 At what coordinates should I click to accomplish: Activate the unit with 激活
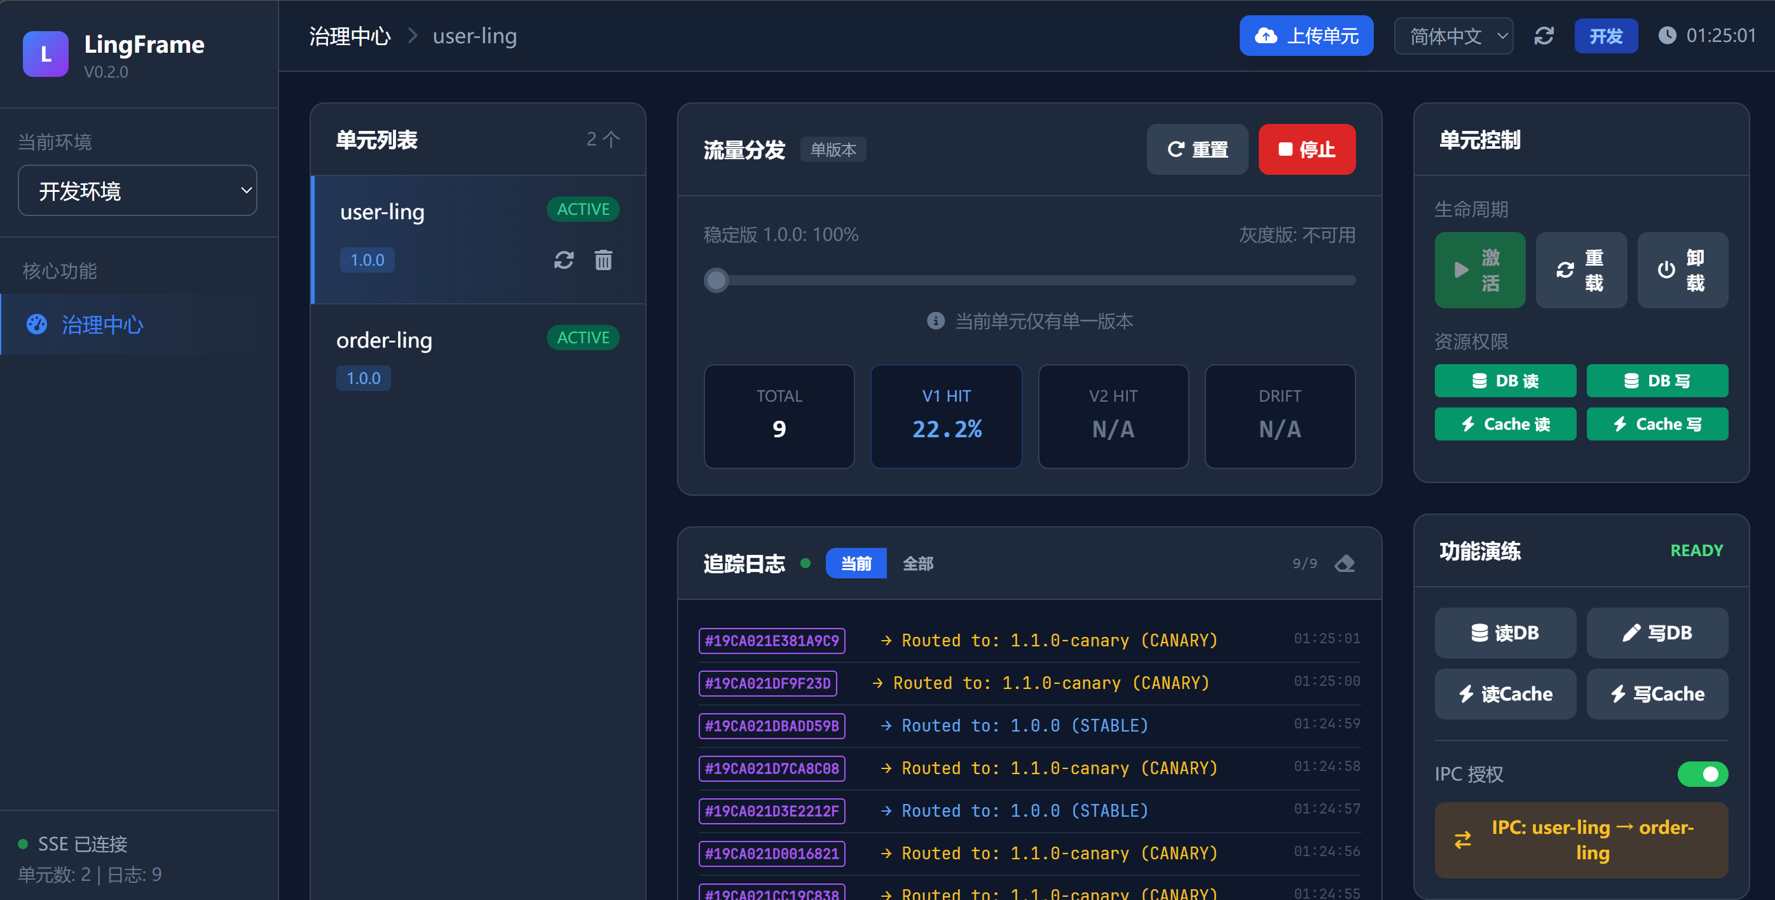pos(1479,270)
